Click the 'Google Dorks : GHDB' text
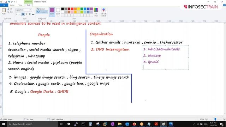Image resolution: width=226 pixels, height=127 pixels. point(49,91)
